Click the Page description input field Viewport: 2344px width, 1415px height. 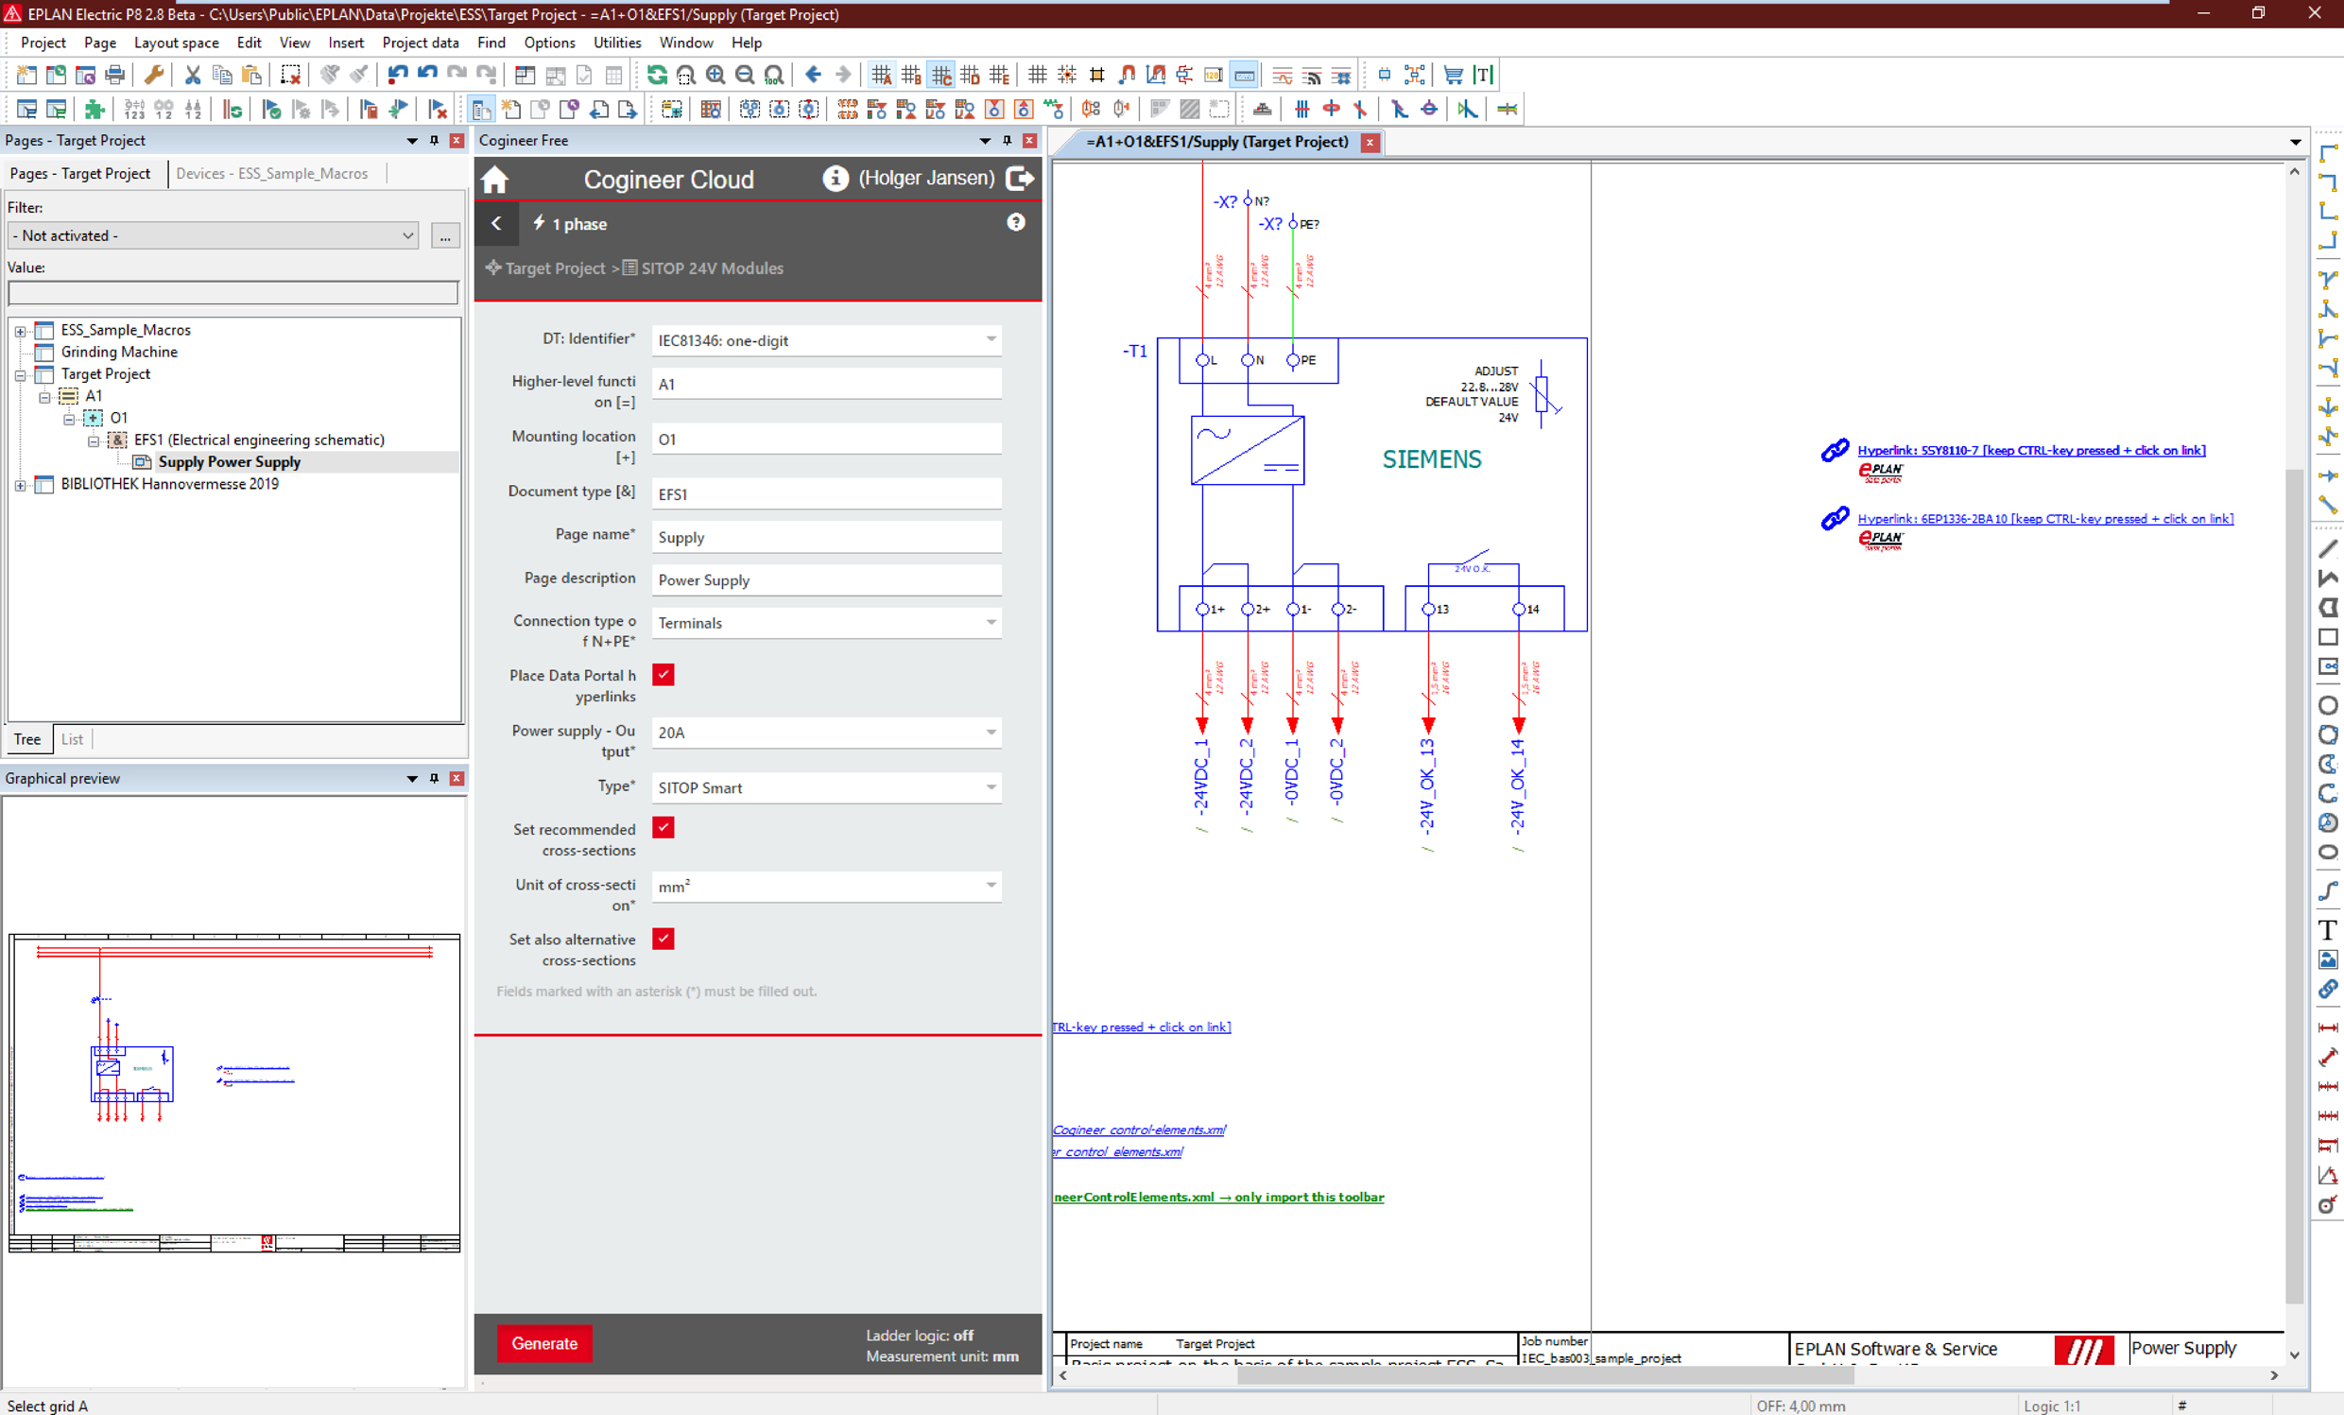coord(825,580)
